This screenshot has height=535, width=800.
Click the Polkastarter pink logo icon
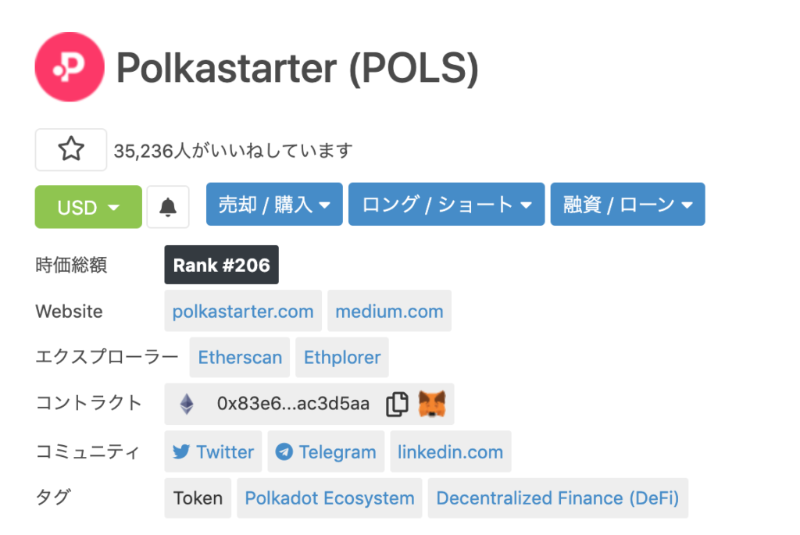coord(70,67)
